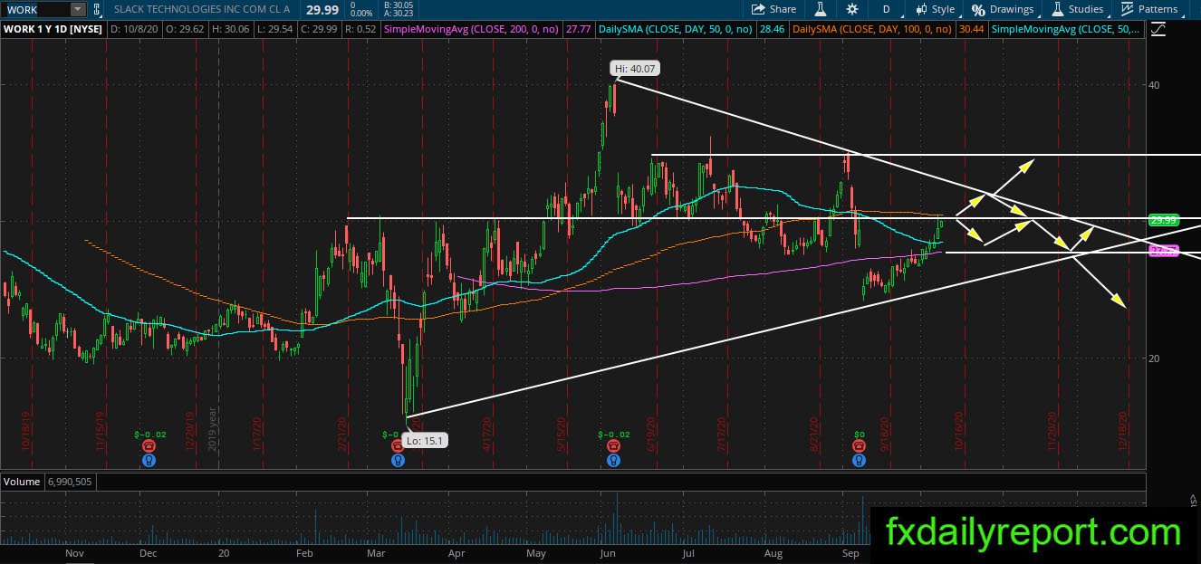Viewport: 1201px width, 564px height.
Task: Click the WORK symbol input field
Action: point(35,9)
